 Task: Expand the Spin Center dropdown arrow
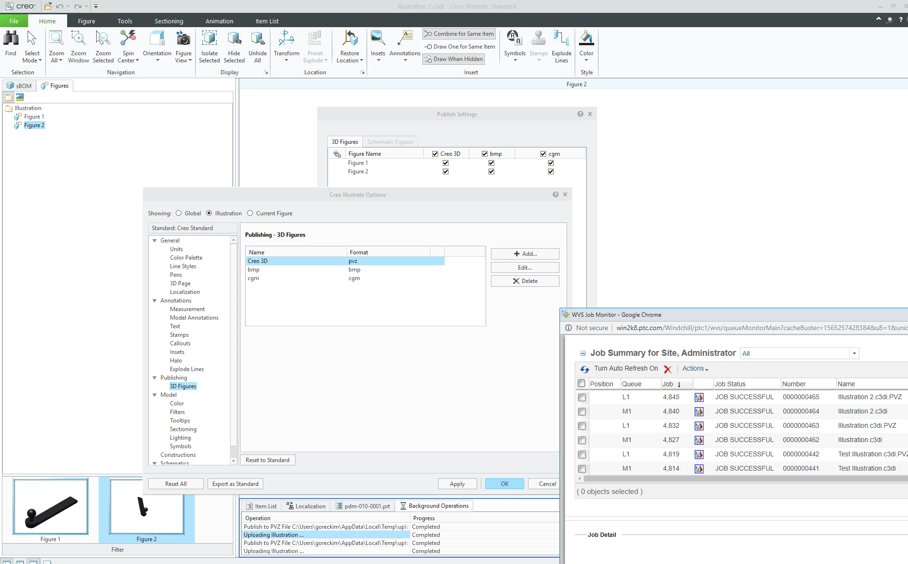pos(137,60)
